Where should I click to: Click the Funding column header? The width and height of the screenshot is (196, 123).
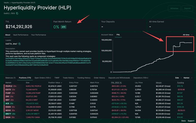point(180,83)
